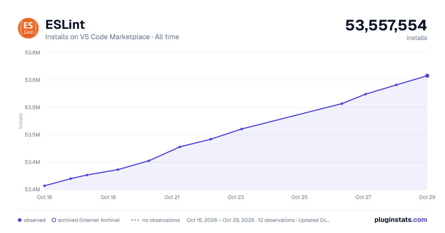Select the first data point at Oct 16
Viewport: 445px width, 233px height.
(44, 186)
